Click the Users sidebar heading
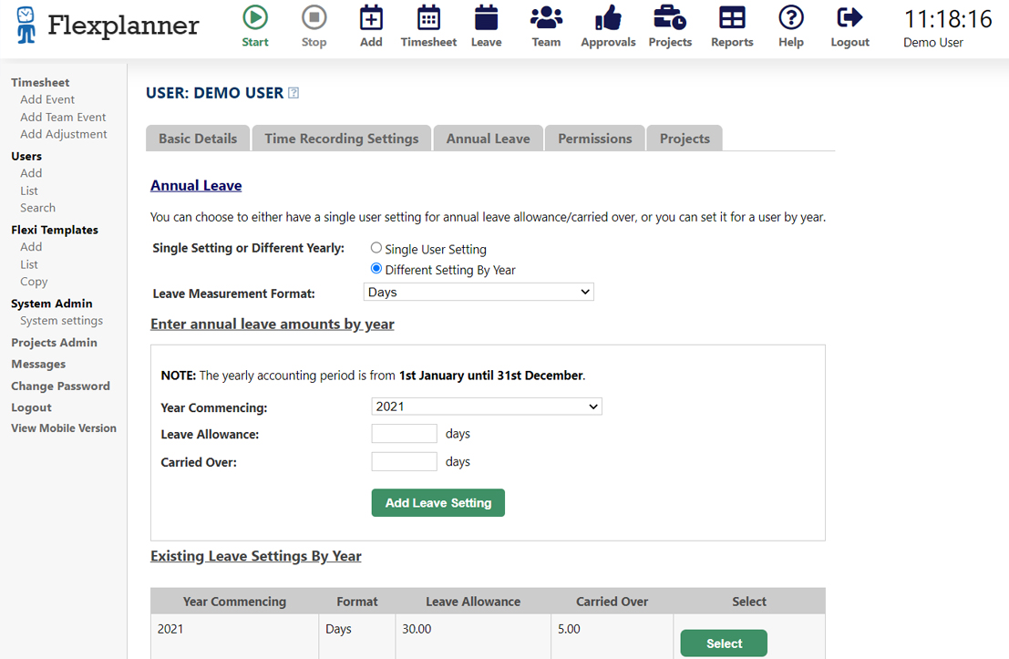Image resolution: width=1009 pixels, height=659 pixels. click(x=26, y=156)
